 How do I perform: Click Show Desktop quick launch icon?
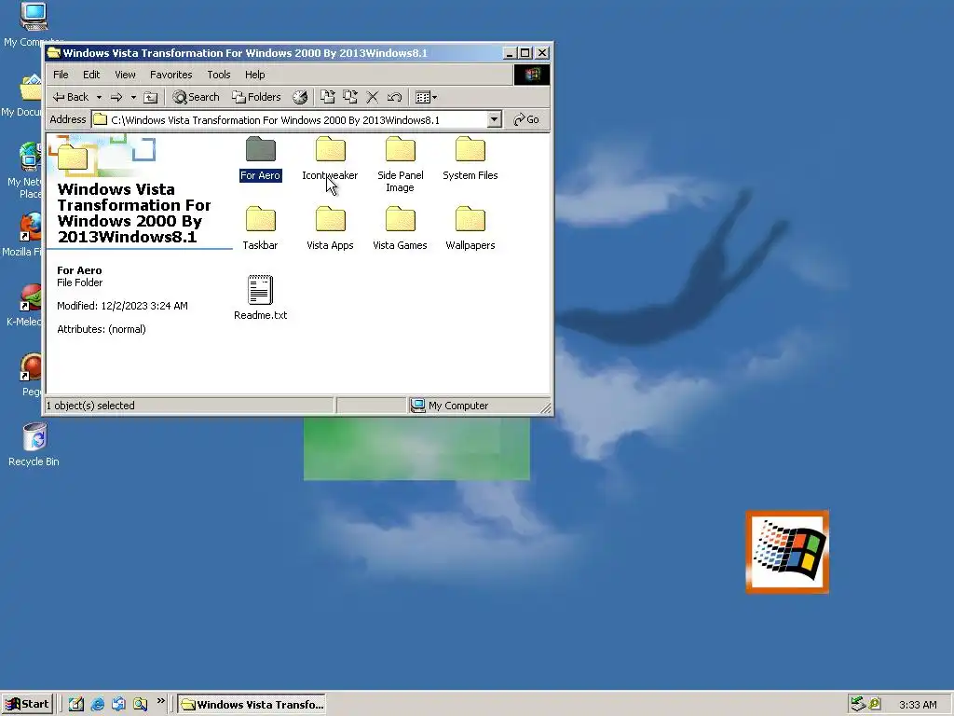[76, 705]
